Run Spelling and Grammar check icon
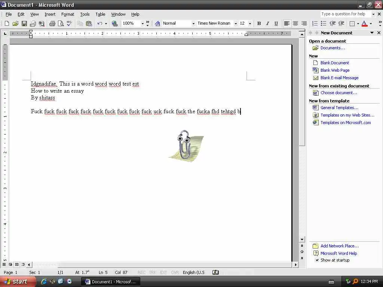Image resolution: width=383 pixels, height=287 pixels. 69,24
